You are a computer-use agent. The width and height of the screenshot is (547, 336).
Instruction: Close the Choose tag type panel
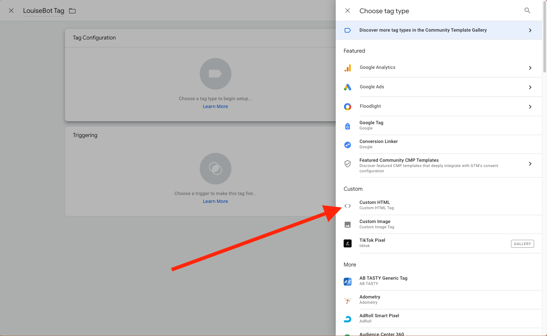click(348, 11)
